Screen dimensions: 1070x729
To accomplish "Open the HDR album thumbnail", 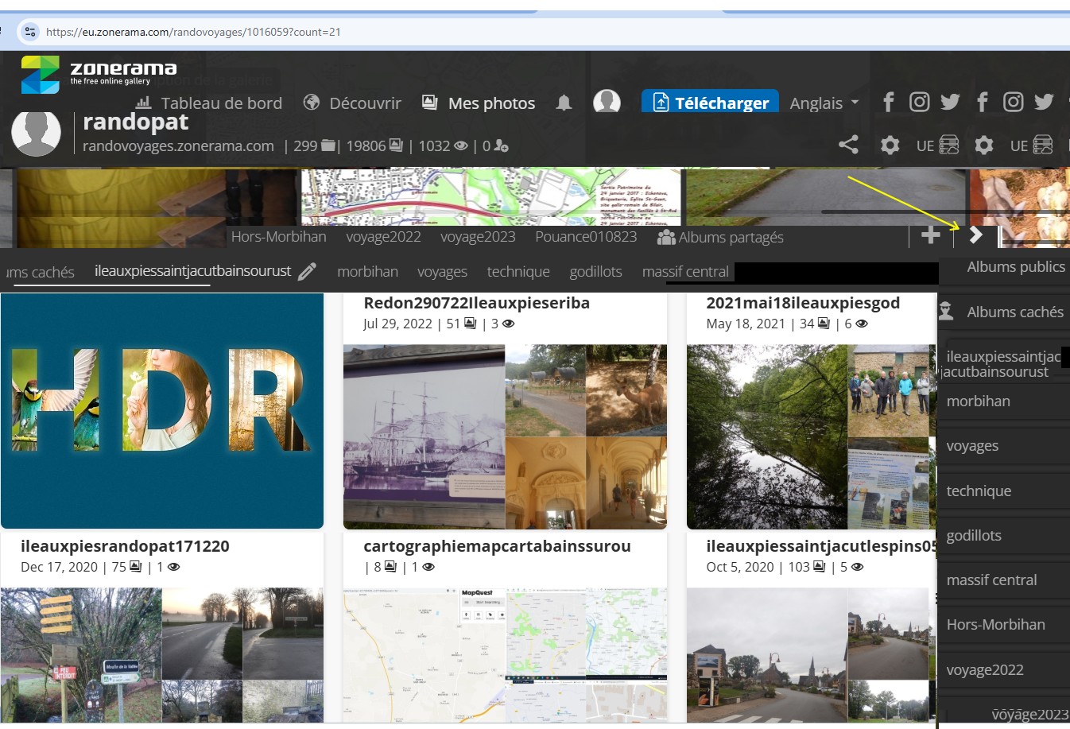I will click(x=162, y=410).
